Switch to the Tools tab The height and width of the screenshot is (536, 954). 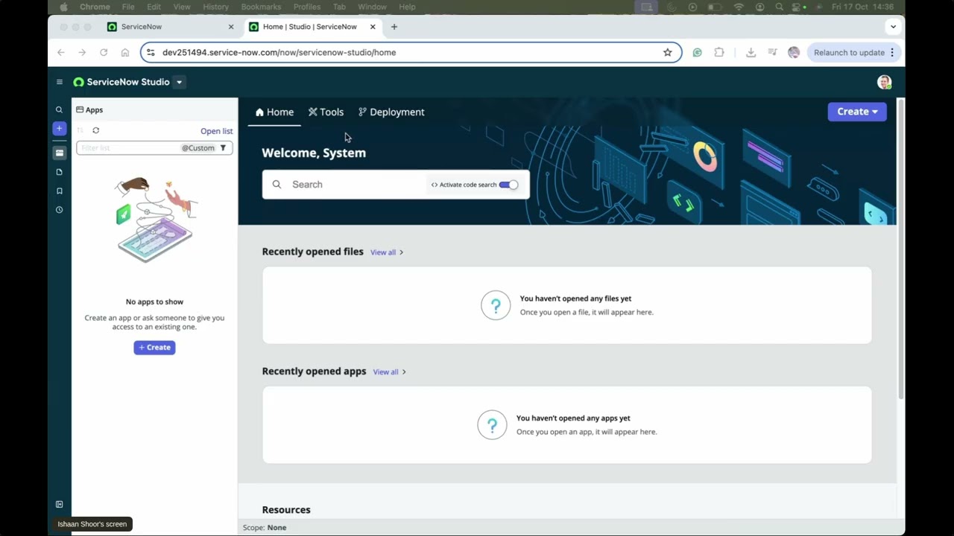326,112
